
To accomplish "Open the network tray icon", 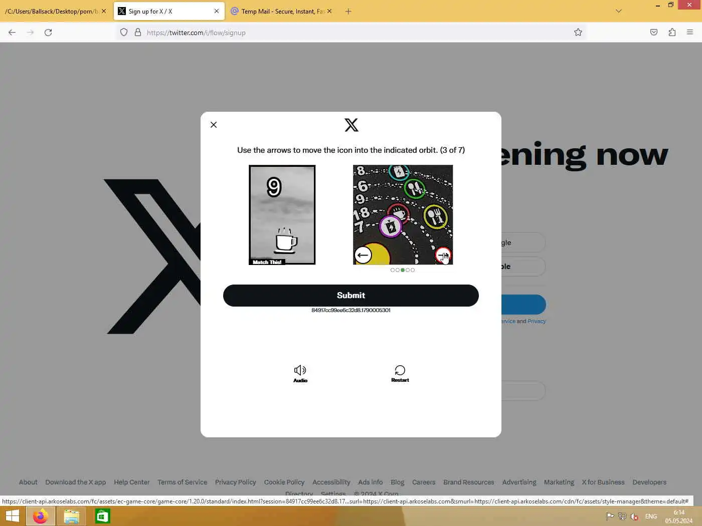I will pos(622,516).
